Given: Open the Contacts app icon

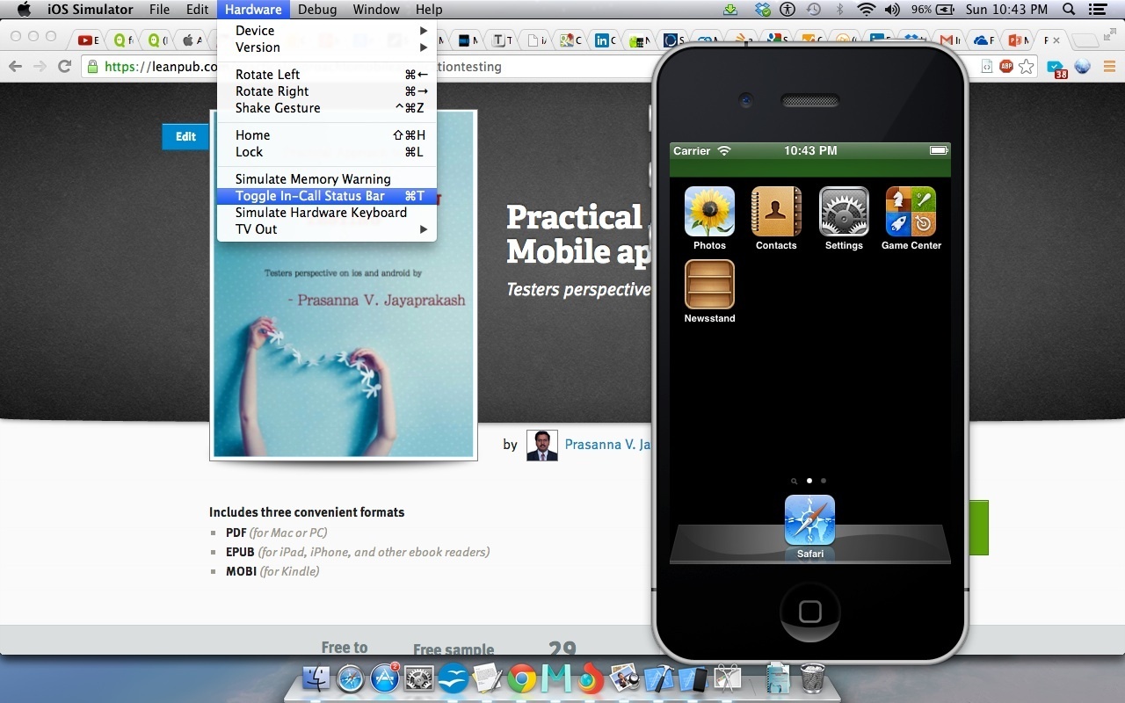Looking at the screenshot, I should pyautogui.click(x=776, y=212).
